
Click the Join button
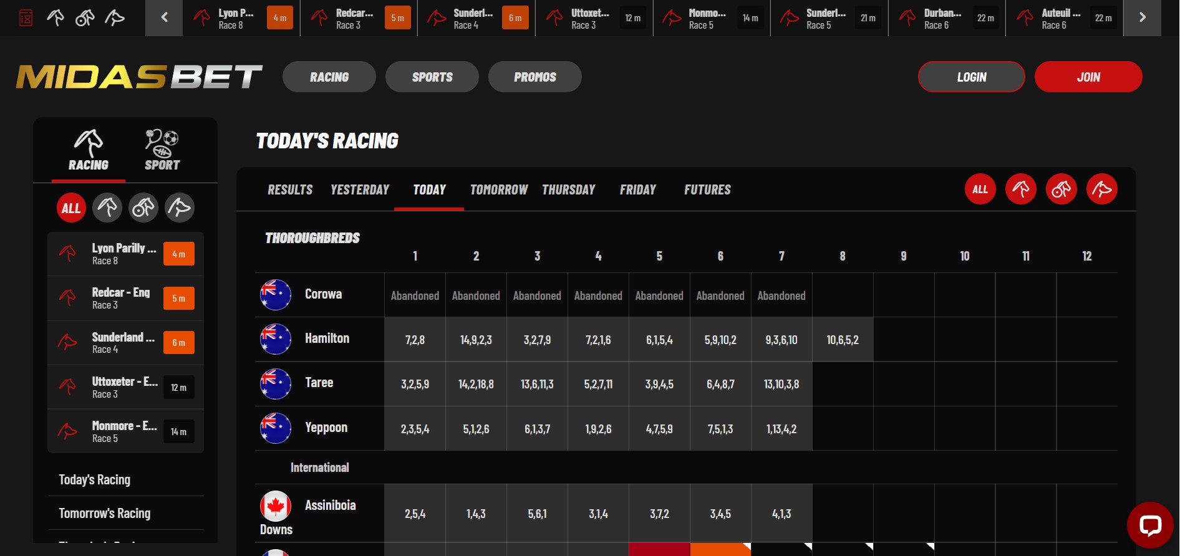click(x=1088, y=77)
